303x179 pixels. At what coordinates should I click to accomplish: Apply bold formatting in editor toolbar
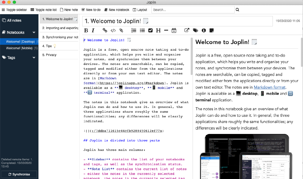(86, 30)
